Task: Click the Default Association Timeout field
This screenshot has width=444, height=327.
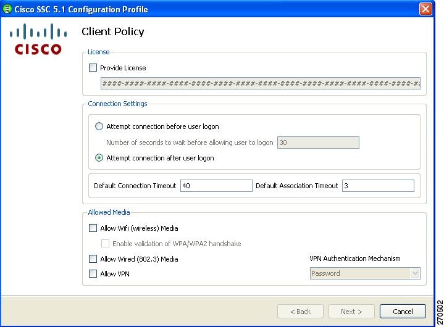Action: (x=378, y=186)
